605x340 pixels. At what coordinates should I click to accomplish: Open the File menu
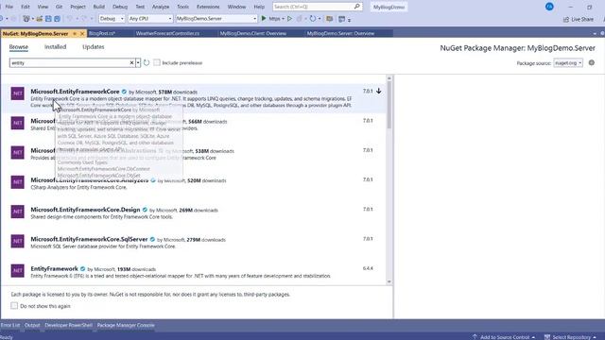click(9, 7)
